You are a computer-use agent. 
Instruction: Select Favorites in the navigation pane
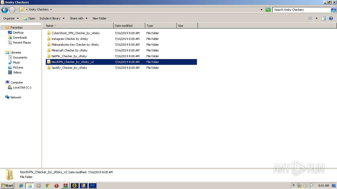[x=16, y=28]
